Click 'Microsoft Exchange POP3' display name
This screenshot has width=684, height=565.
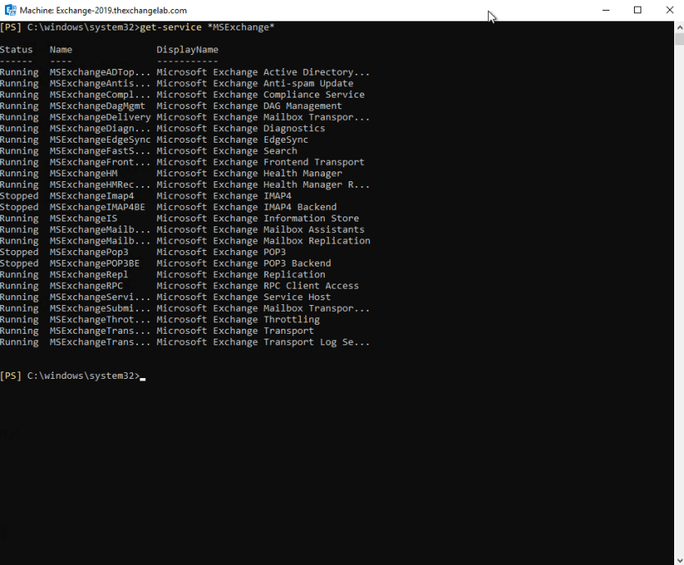pyautogui.click(x=221, y=253)
